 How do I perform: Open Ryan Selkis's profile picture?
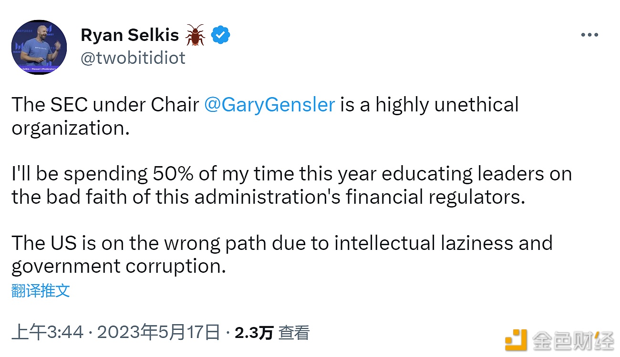click(39, 47)
